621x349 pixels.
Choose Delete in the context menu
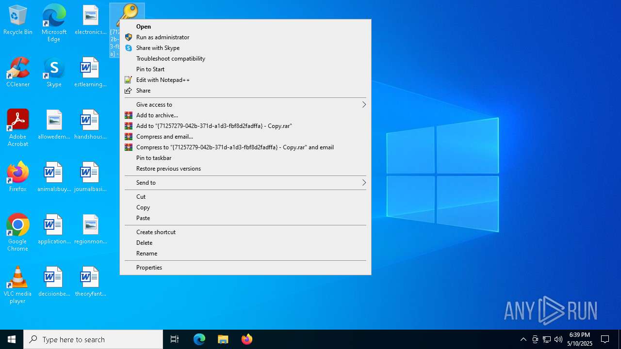[x=245, y=243]
